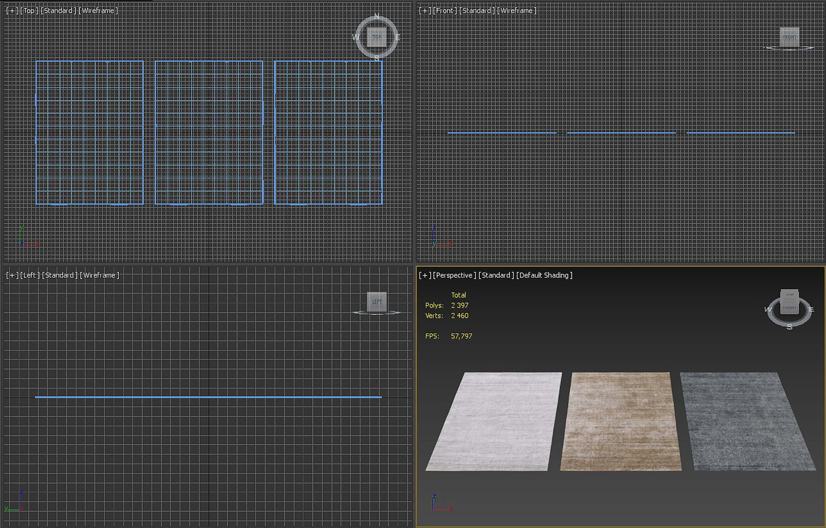Click the S compass letter in Top viewport
Viewport: 826px width, 528px height.
click(377, 58)
